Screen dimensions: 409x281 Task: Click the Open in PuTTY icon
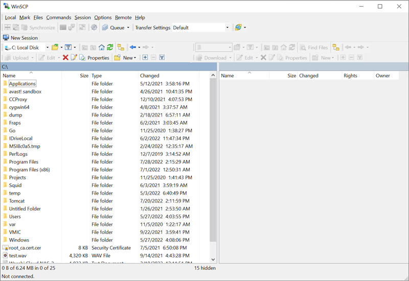point(71,28)
